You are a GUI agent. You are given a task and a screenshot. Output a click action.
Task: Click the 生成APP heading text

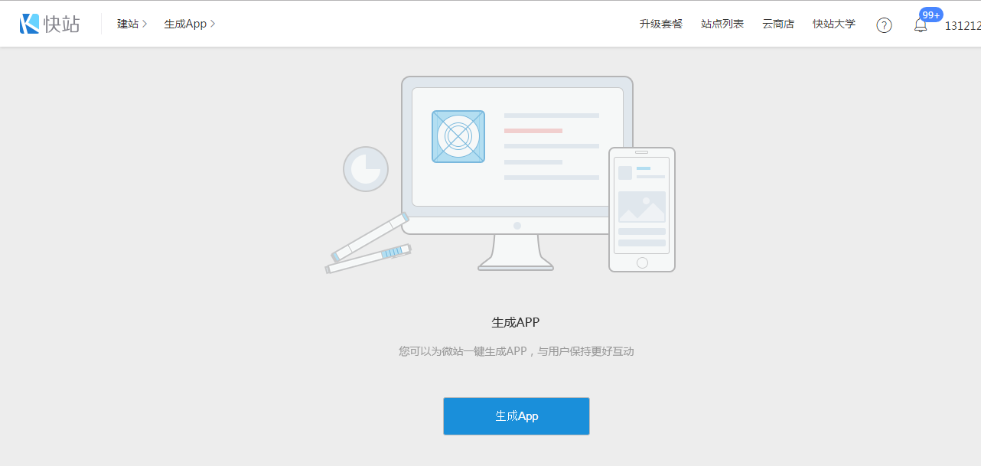click(516, 322)
